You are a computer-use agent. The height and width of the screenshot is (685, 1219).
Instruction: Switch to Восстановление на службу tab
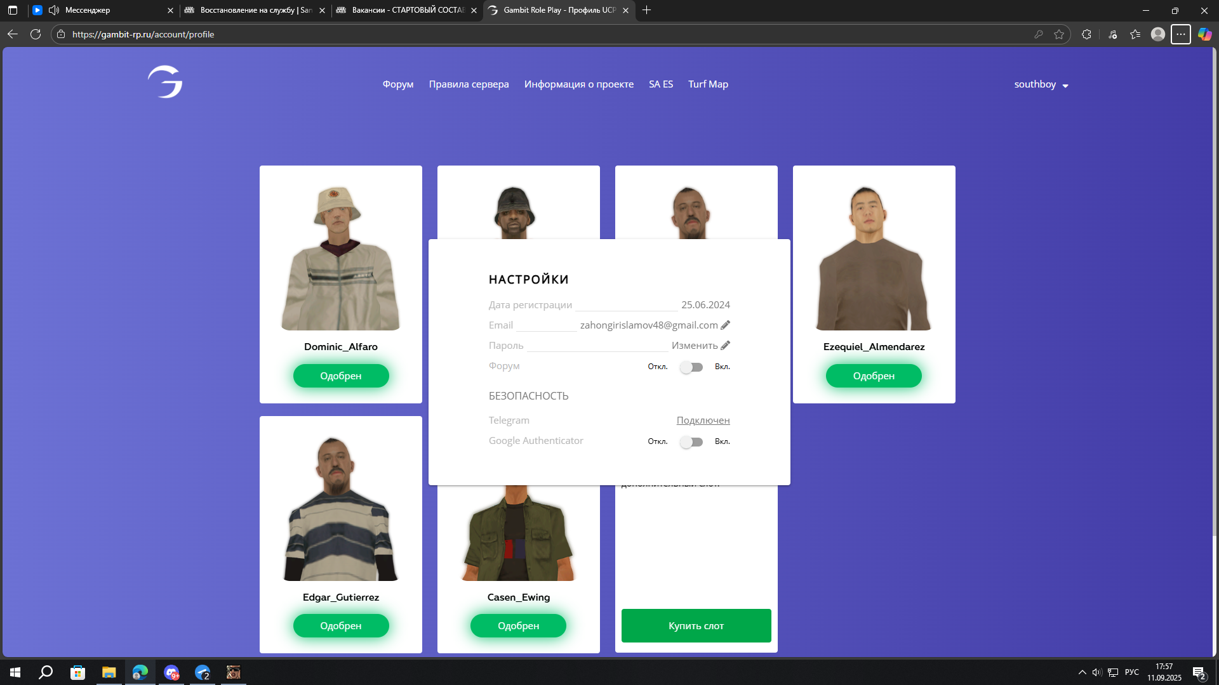point(254,10)
